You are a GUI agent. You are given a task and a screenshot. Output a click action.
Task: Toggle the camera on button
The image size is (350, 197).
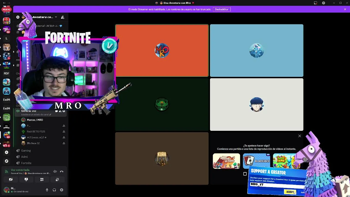click(x=11, y=179)
